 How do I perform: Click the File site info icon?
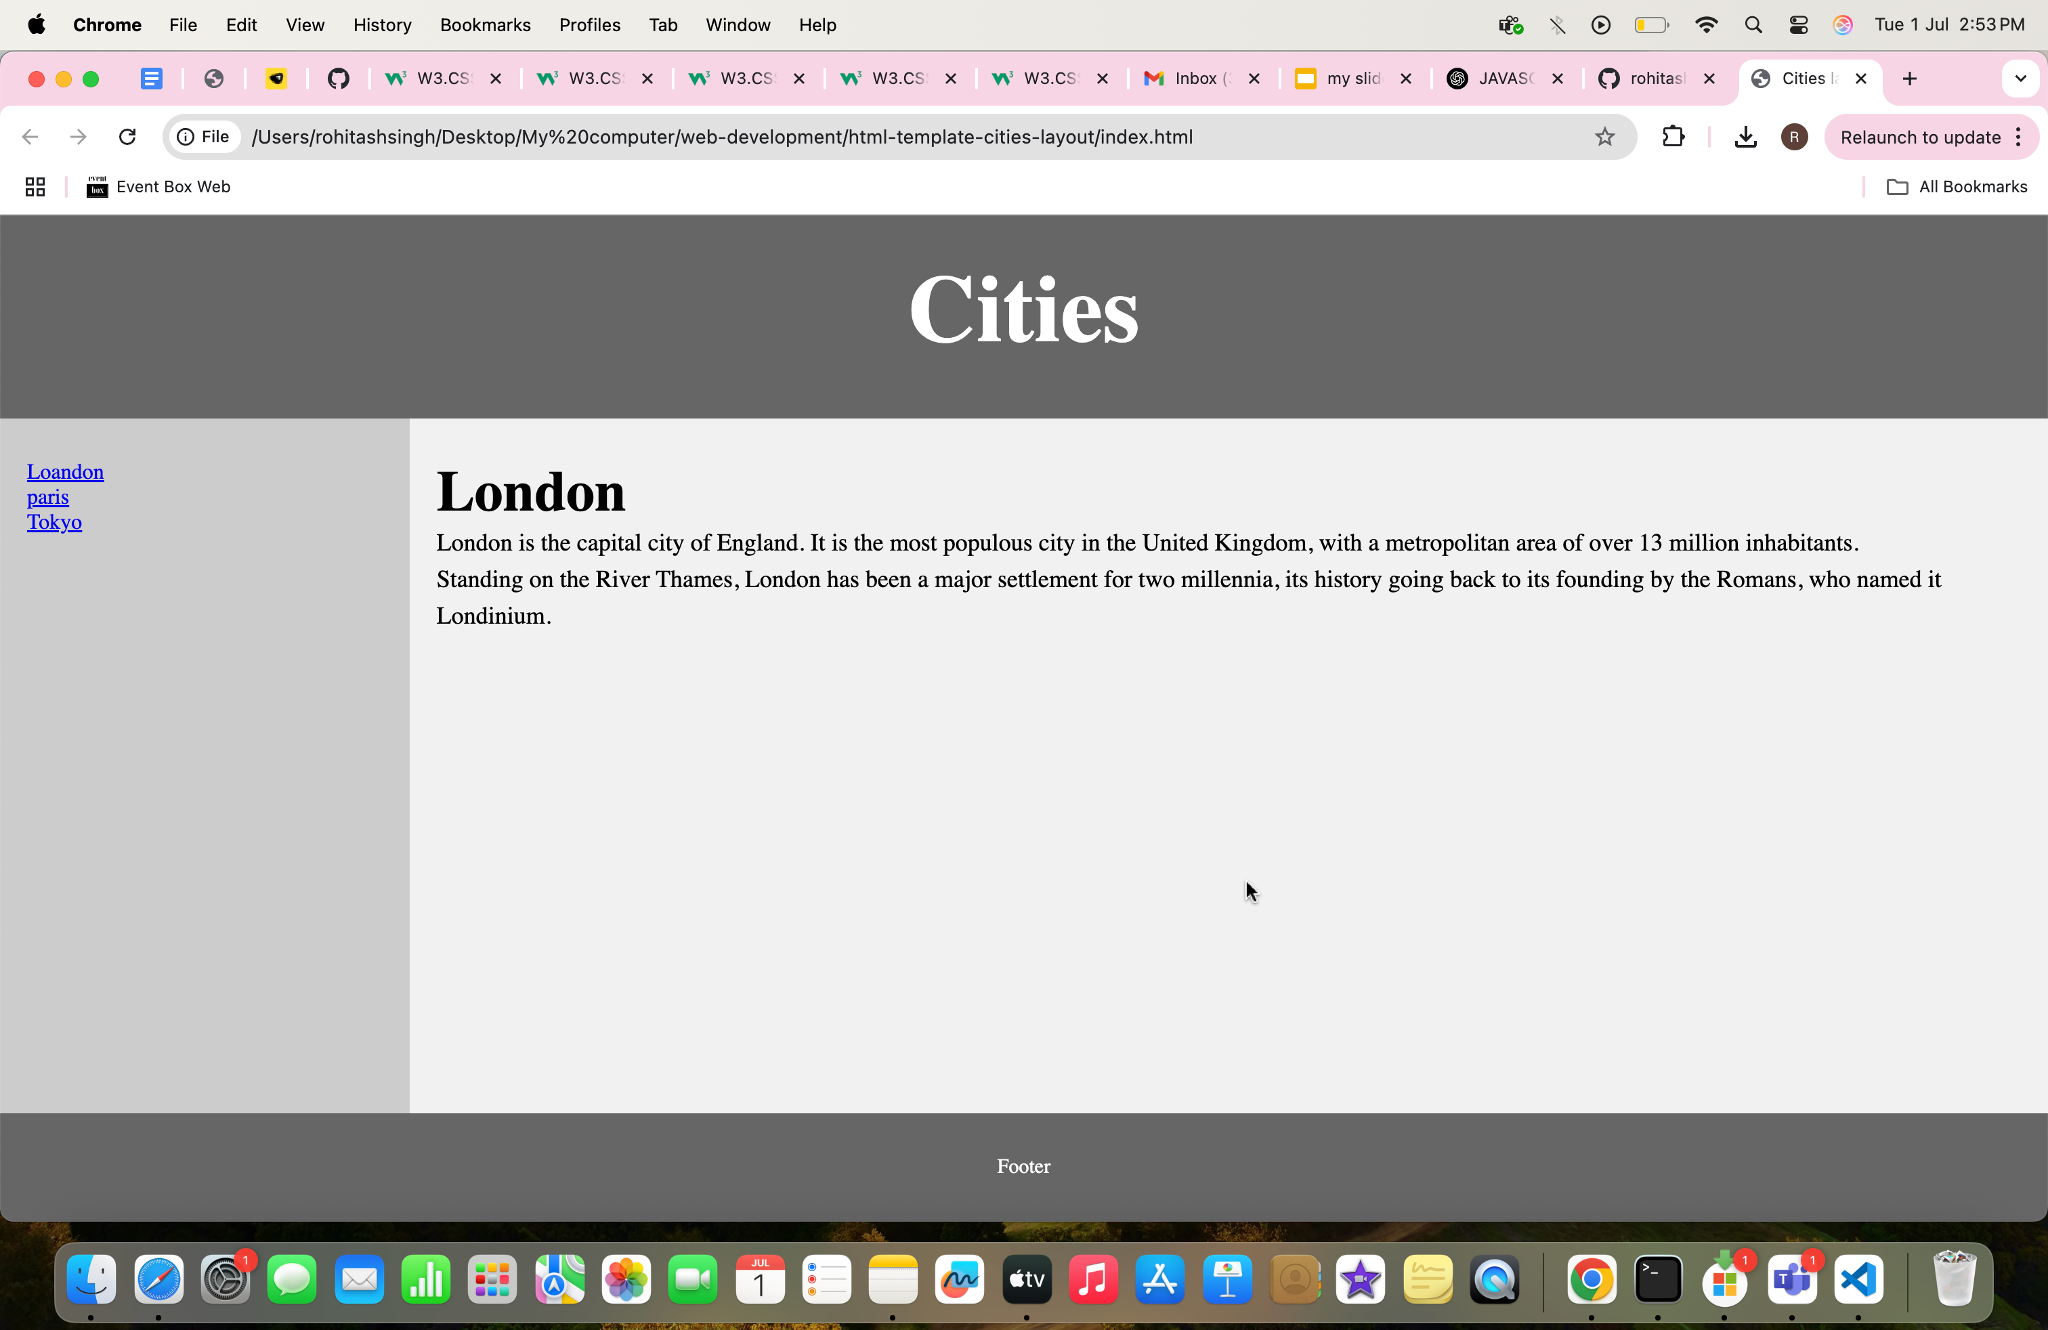click(203, 137)
